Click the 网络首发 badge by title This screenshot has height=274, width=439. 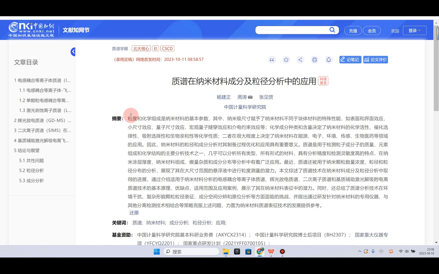pyautogui.click(x=323, y=81)
